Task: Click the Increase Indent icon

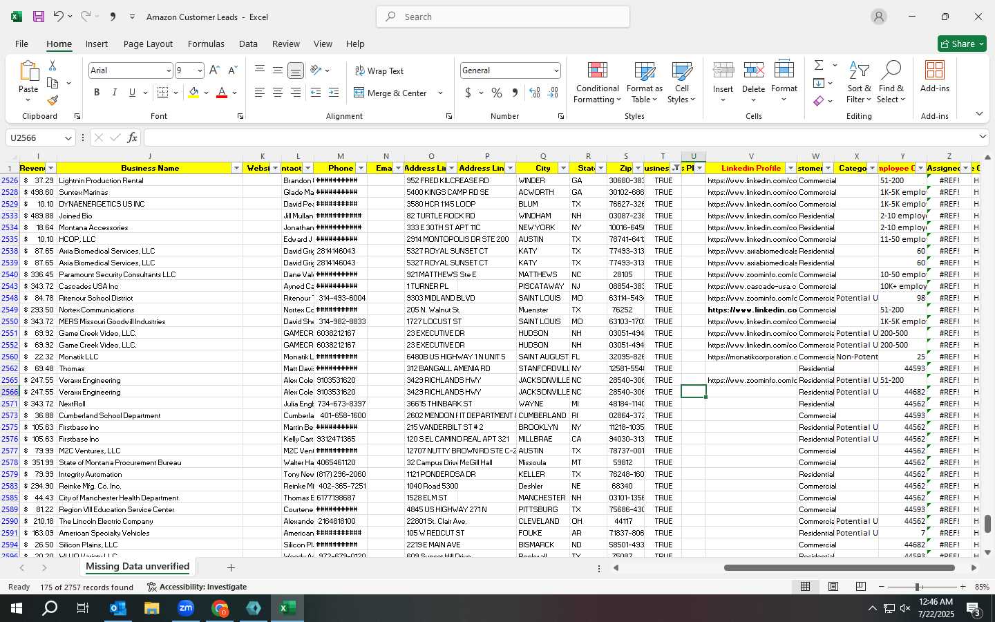Action: [x=334, y=93]
